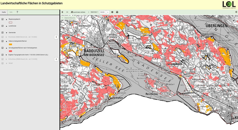
Task: Show info for Flurstücke layer
Action: tap(56, 37)
